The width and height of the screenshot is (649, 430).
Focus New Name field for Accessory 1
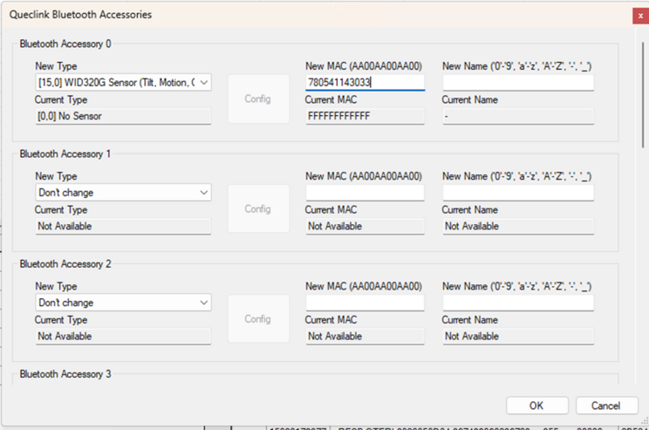coord(517,192)
